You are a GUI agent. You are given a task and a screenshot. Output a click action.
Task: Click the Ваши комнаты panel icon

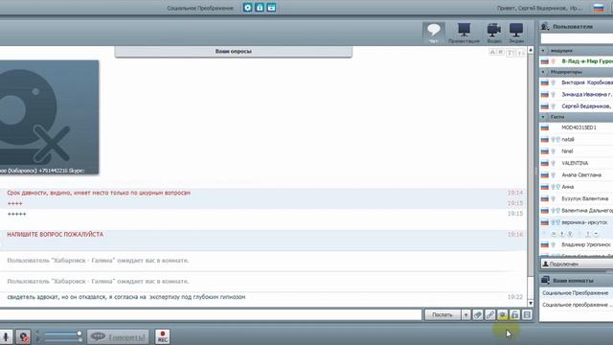[x=545, y=280]
